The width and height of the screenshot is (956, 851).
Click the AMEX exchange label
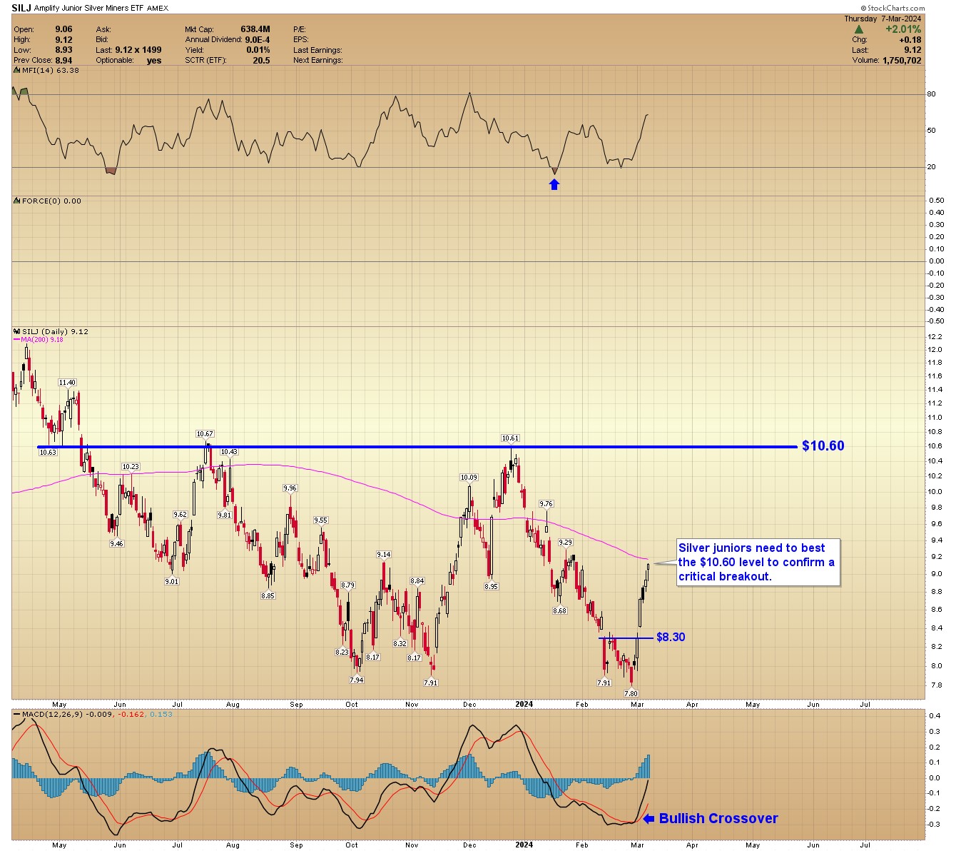pyautogui.click(x=158, y=9)
